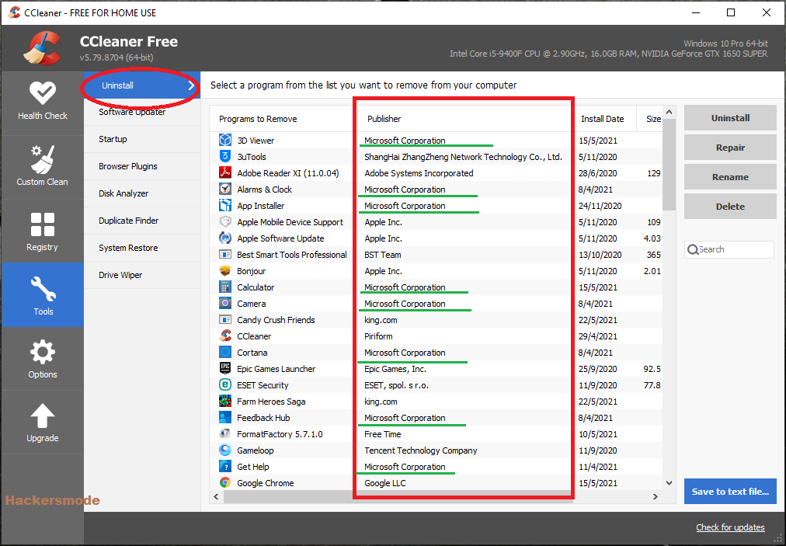This screenshot has height=546, width=786.
Task: Click the Epic Games Launcher icon
Action: [225, 368]
